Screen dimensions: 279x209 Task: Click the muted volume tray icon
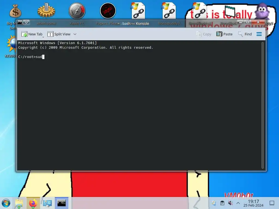(230, 203)
